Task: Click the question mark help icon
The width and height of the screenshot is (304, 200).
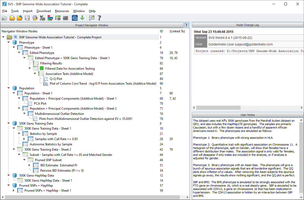Action: (x=99, y=18)
